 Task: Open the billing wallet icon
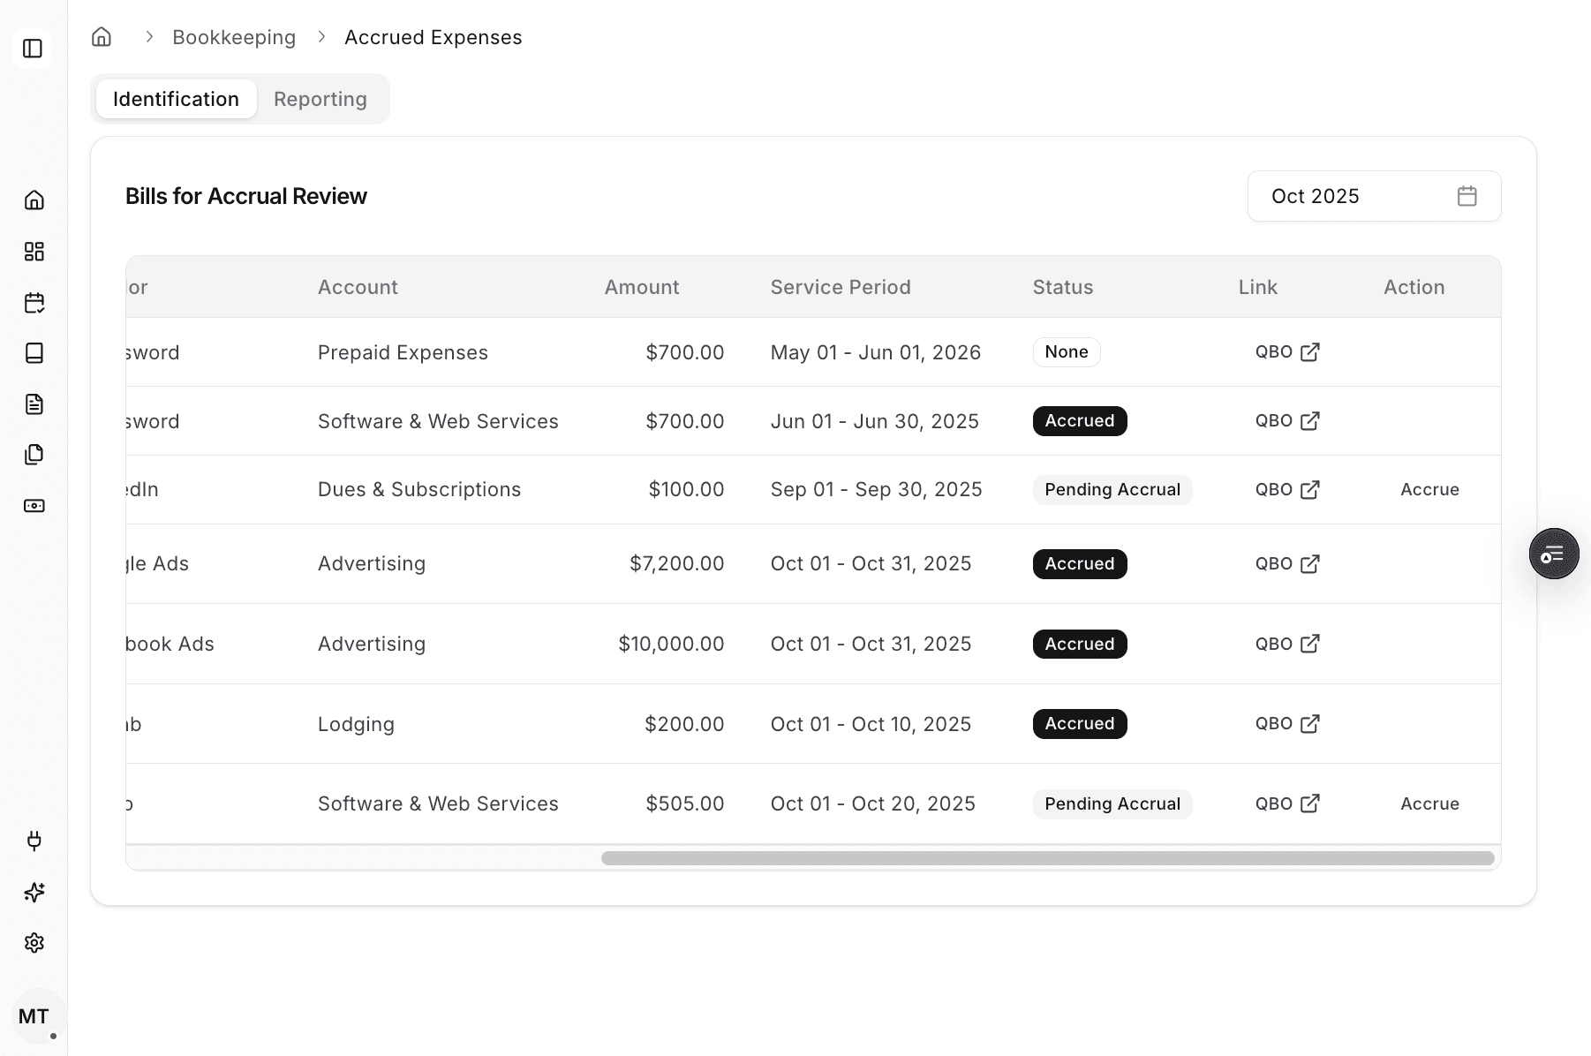point(34,506)
